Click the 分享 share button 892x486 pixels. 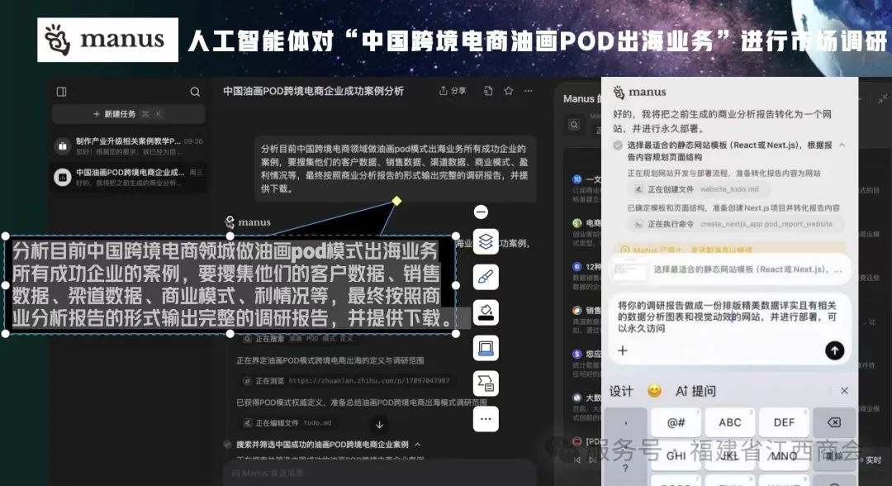(x=453, y=91)
